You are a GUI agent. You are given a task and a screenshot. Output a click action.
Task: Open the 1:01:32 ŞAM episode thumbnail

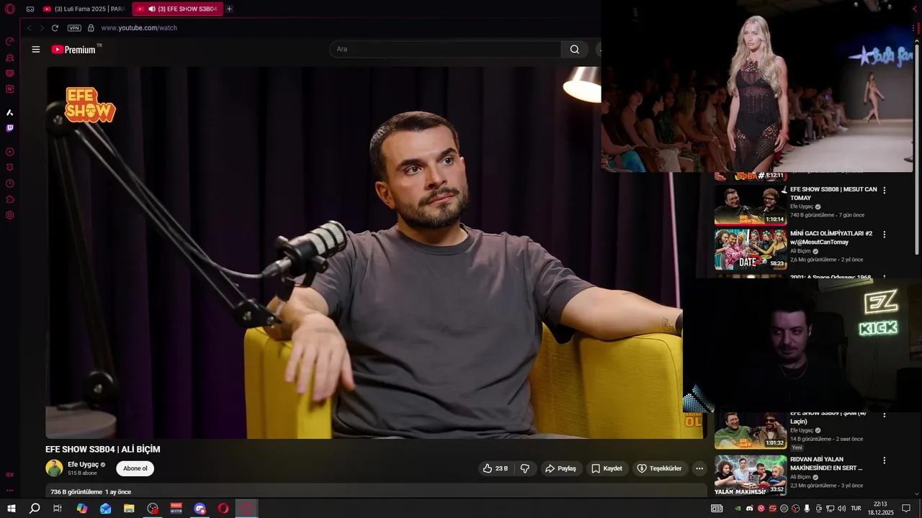[751, 430]
